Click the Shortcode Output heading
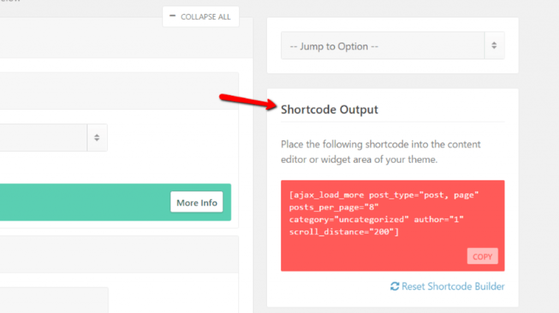This screenshot has width=559, height=313. [329, 110]
